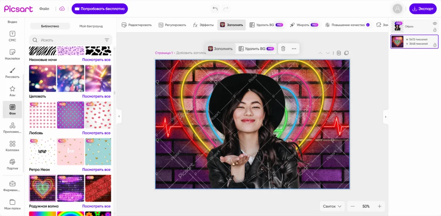Screen dimensions: 441x216
Task: Select pink polka dot Целовать background
Action: pos(43,115)
